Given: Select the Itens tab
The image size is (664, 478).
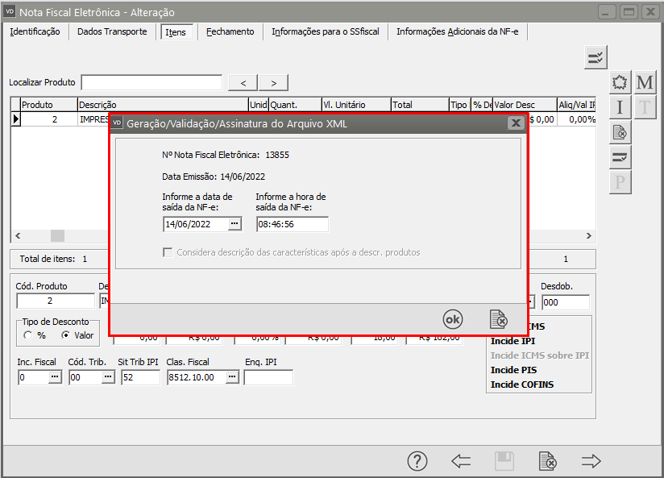Looking at the screenshot, I should (x=176, y=32).
